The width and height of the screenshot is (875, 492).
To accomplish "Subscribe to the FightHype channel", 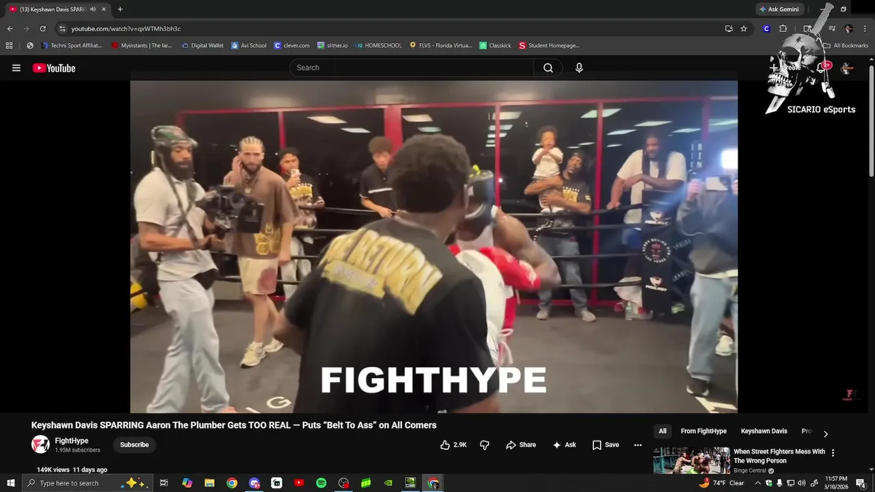I will tap(134, 445).
